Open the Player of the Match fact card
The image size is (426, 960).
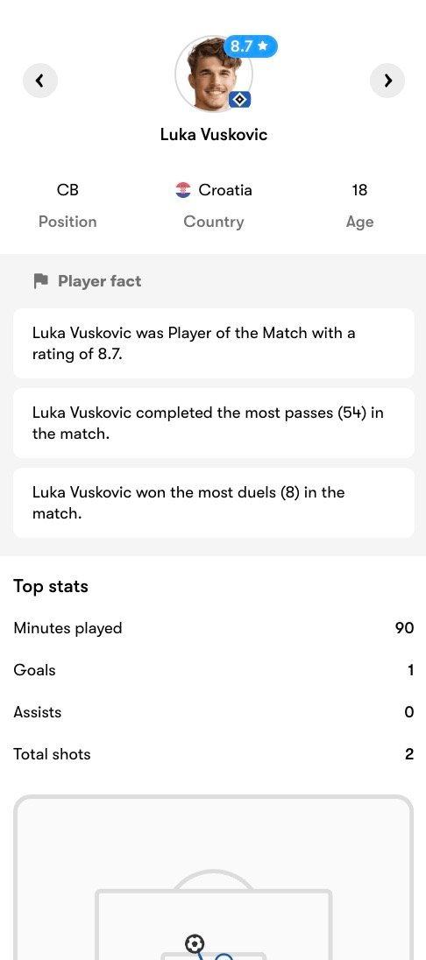(213, 343)
